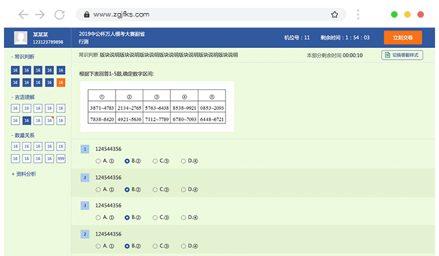Click the browser forward arrow
Screen dimensions: 439x256
coord(39,14)
